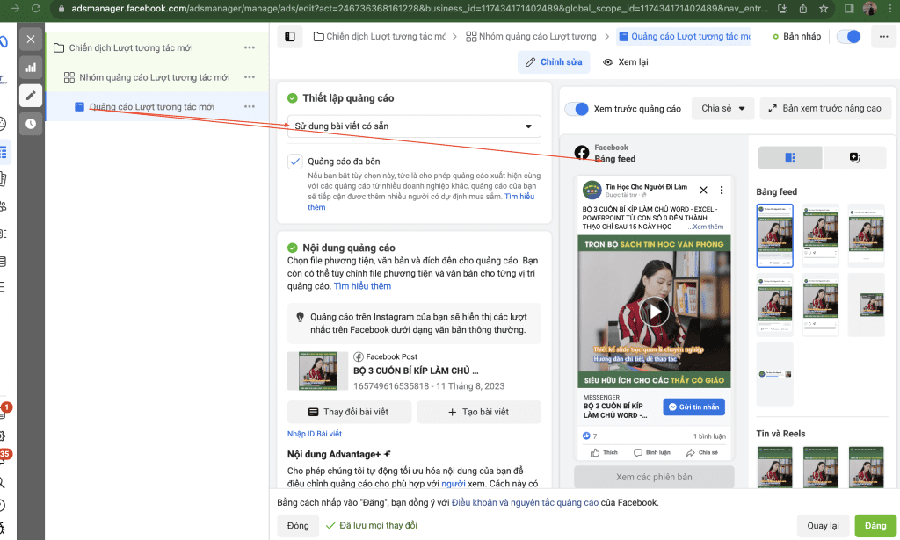Viewport: 900px width, 540px height.
Task: Click the Thay đổi bài viết button
Action: tap(350, 412)
